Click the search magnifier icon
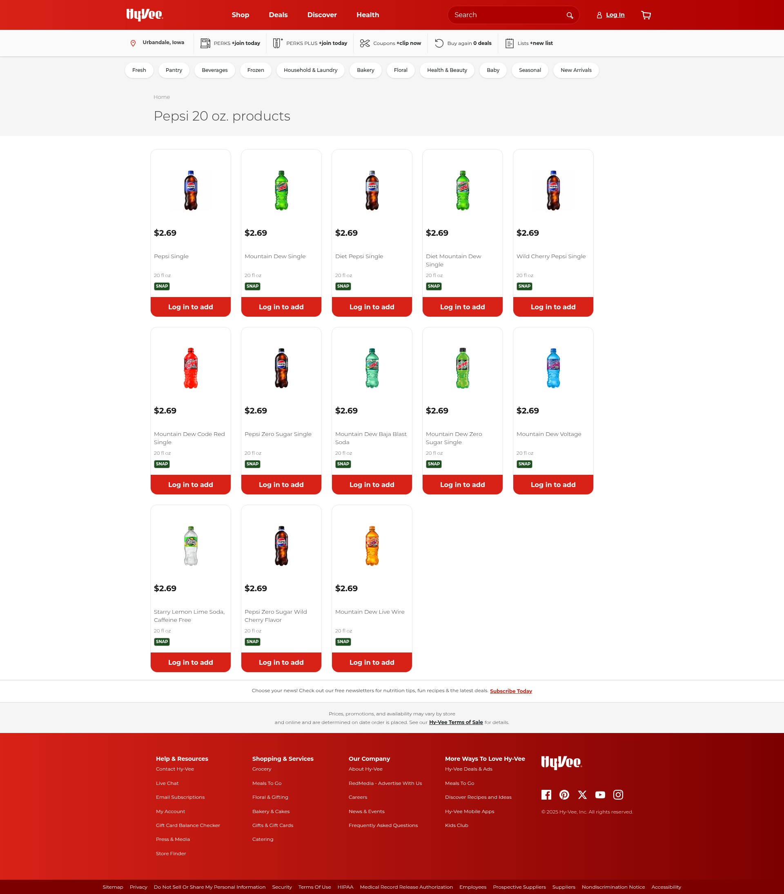This screenshot has width=784, height=894. pos(570,15)
